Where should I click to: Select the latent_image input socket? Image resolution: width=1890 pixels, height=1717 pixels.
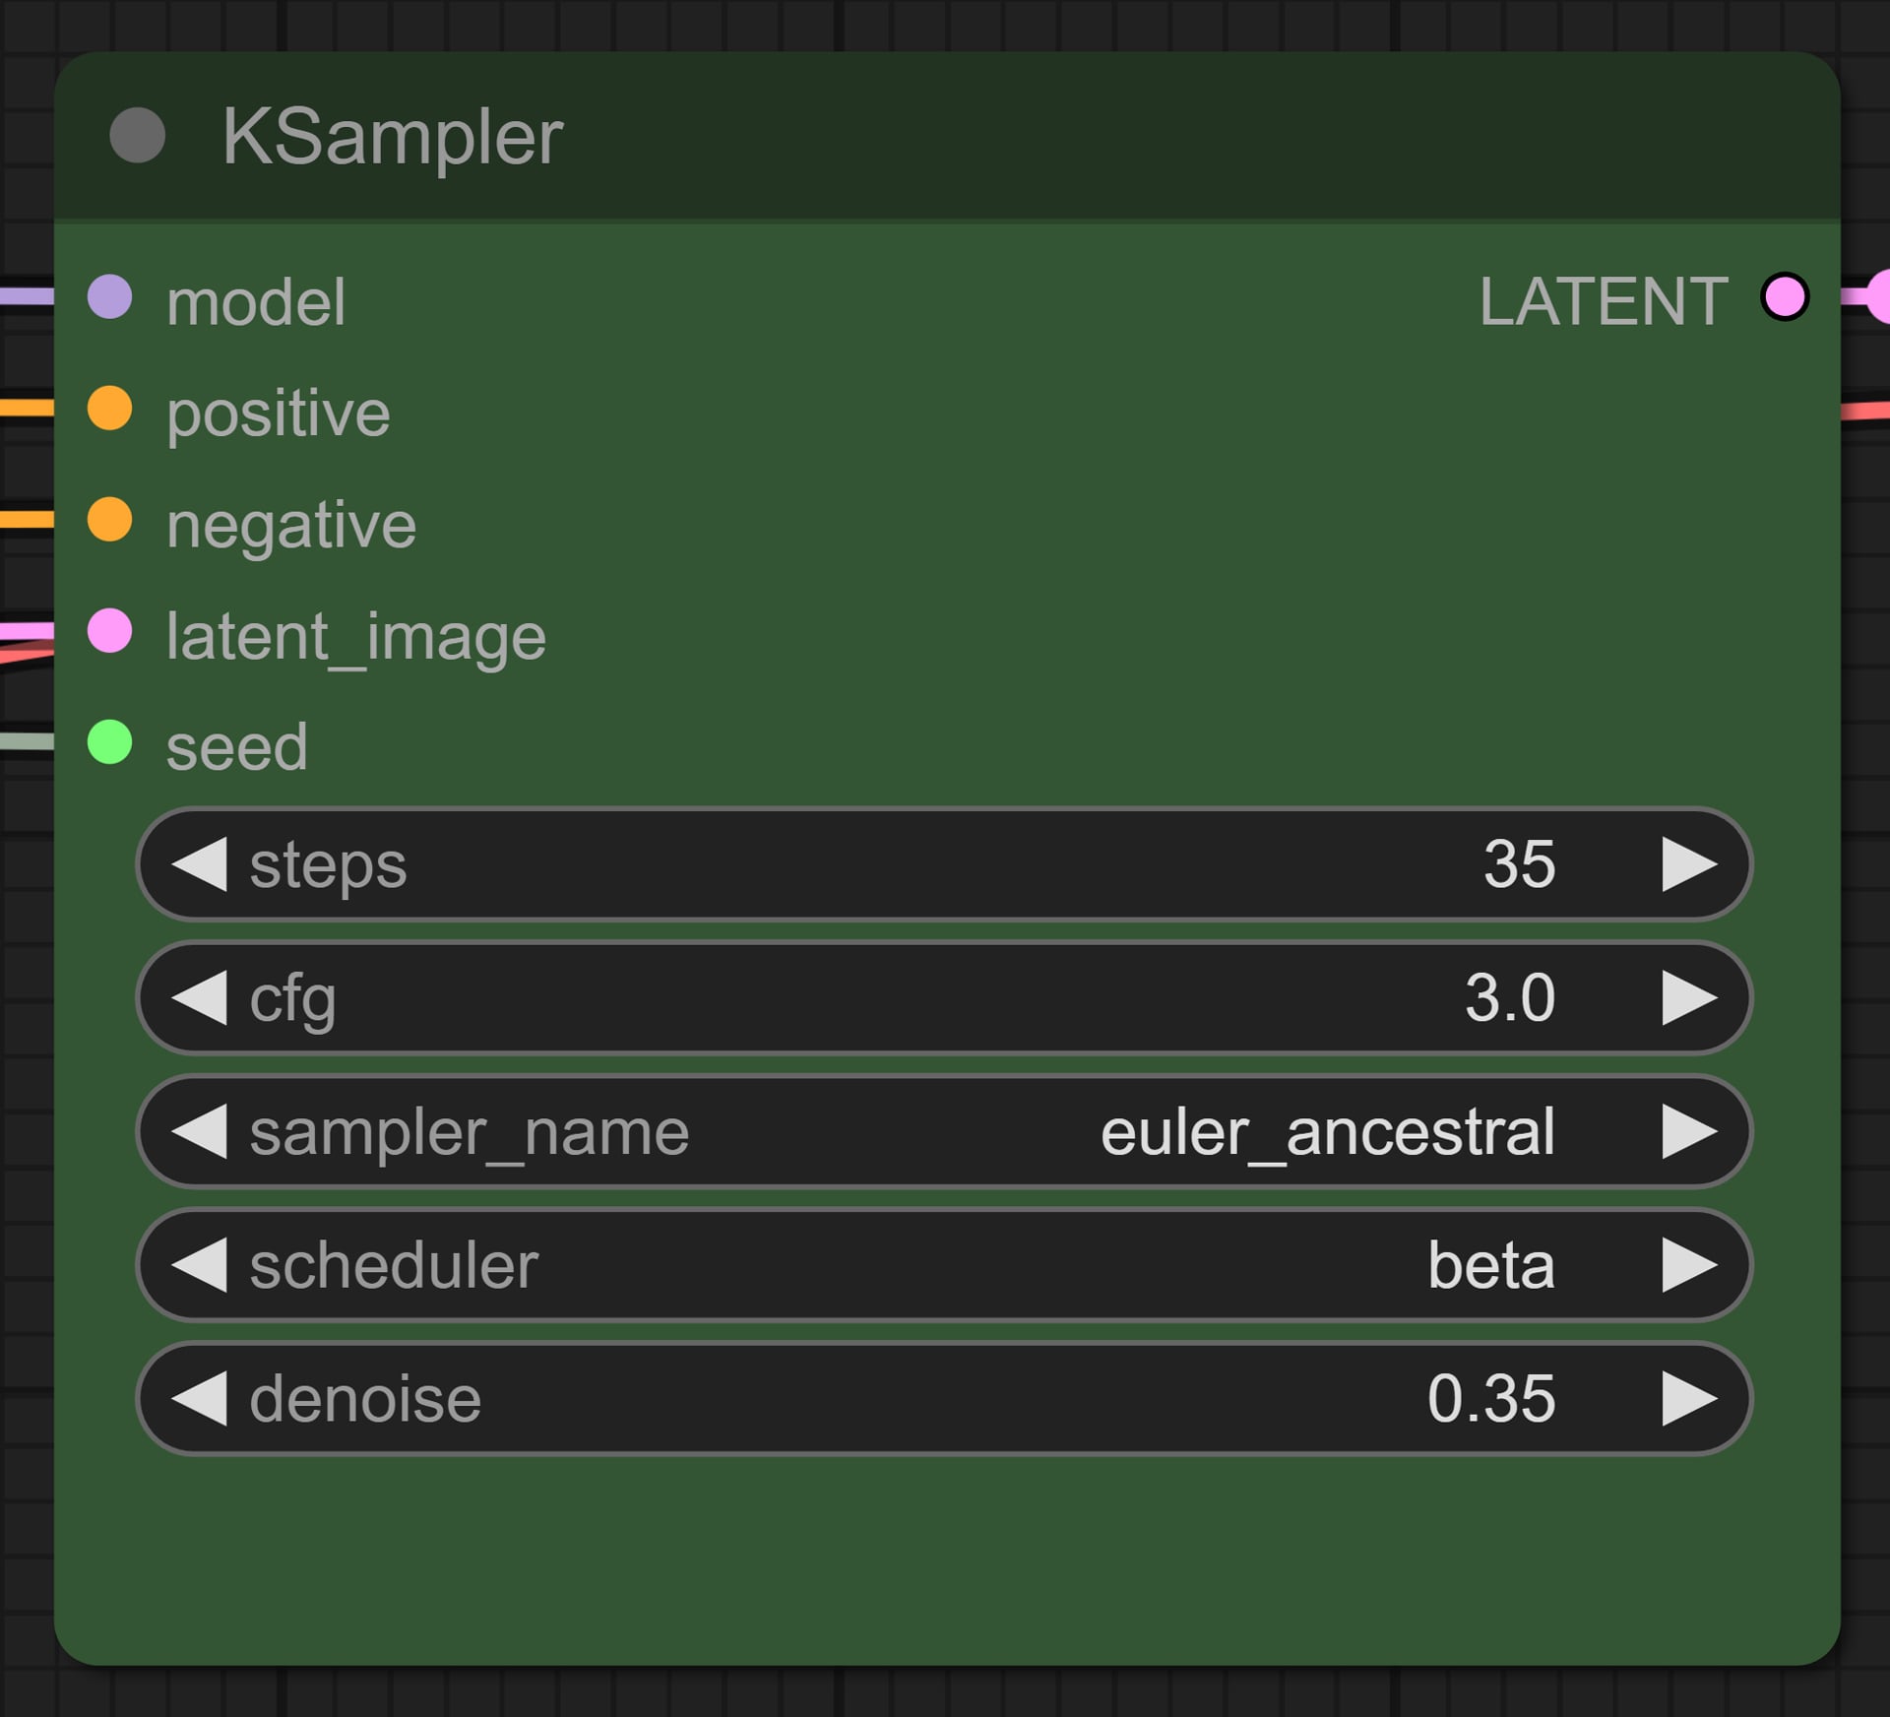pos(110,630)
